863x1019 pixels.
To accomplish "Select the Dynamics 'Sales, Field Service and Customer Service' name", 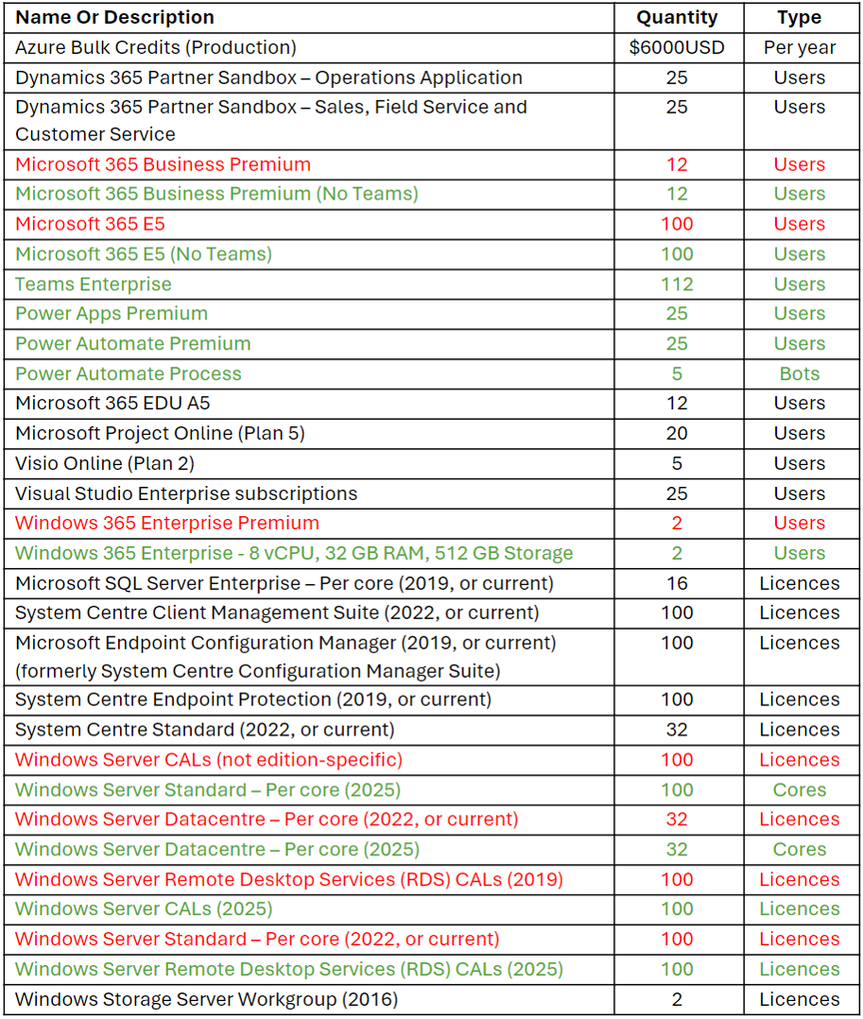I will click(271, 120).
